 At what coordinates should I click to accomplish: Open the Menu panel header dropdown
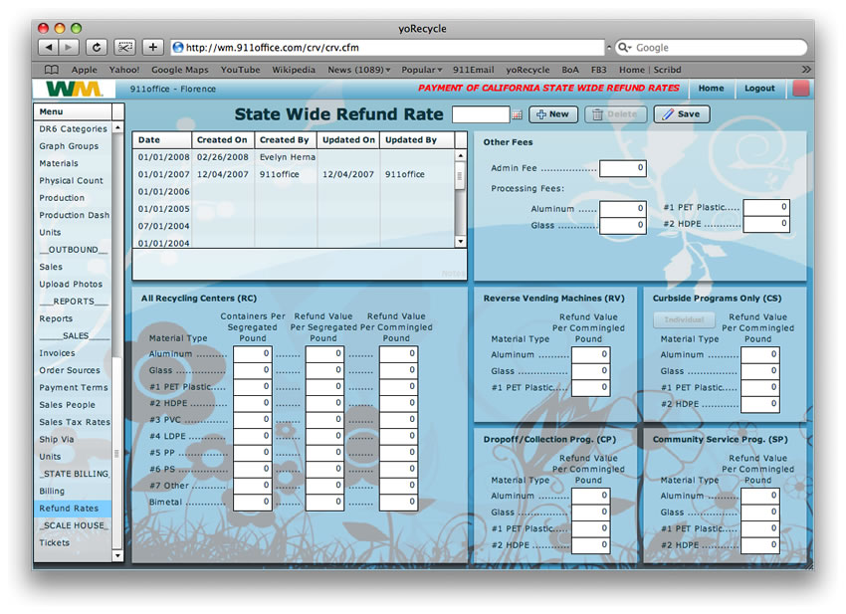coord(118,111)
